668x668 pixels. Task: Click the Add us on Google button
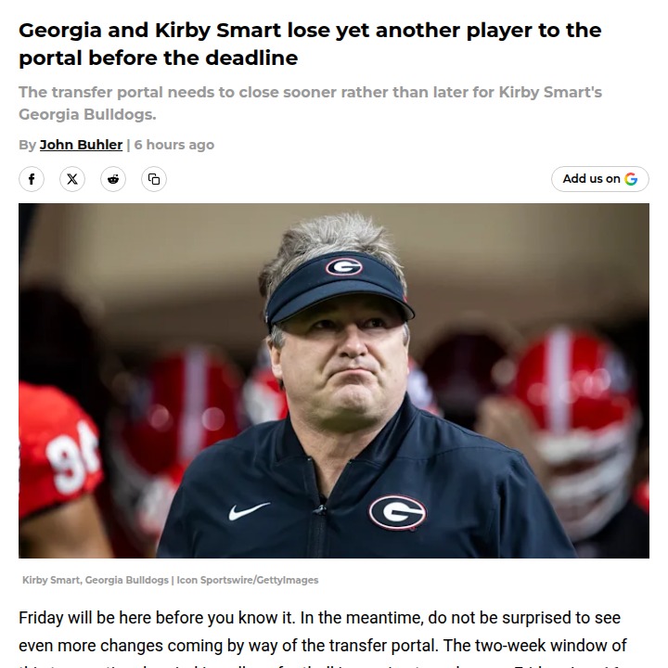598,179
